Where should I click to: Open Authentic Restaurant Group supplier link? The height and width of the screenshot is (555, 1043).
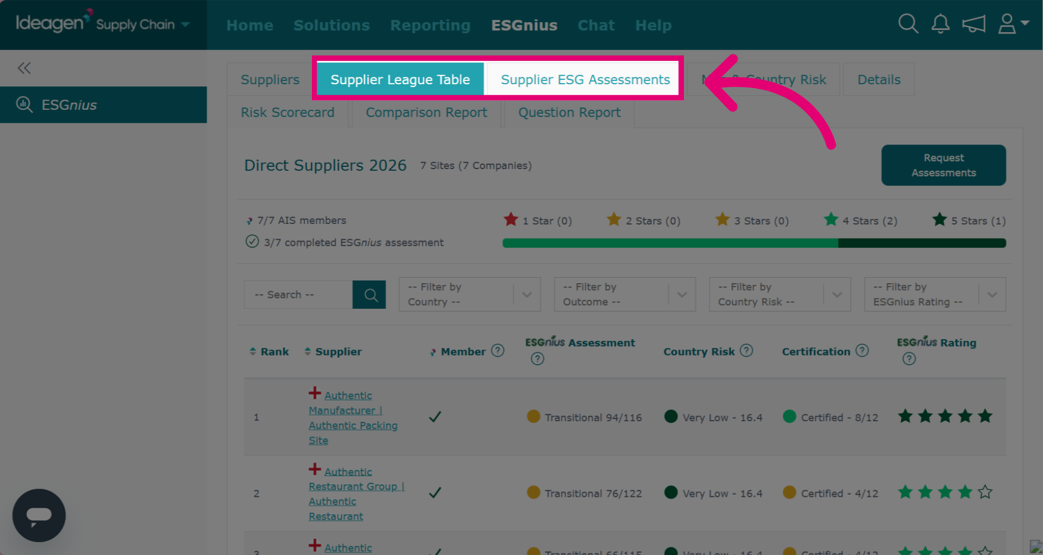356,494
